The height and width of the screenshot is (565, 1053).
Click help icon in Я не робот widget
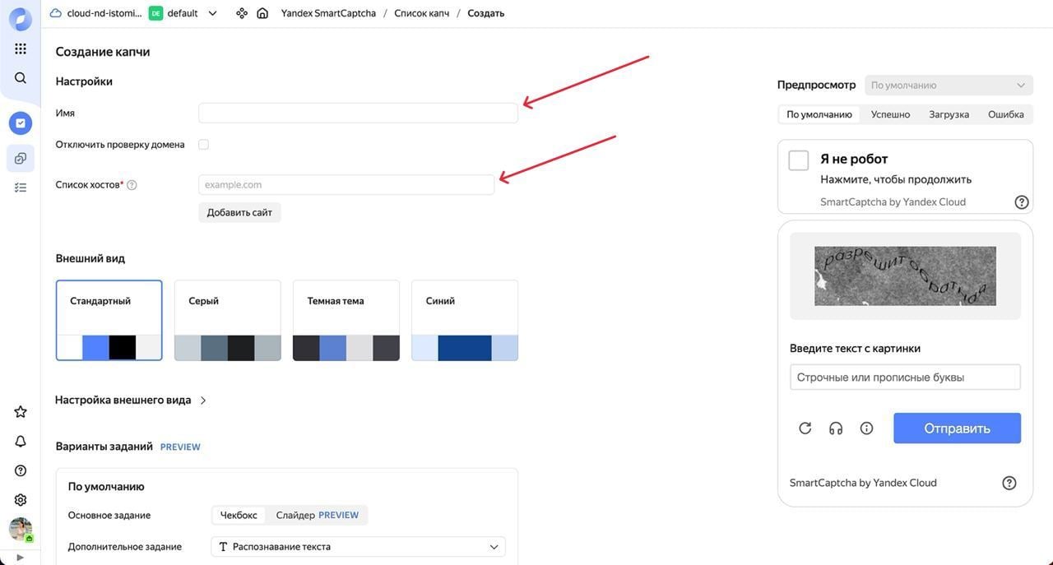(x=1022, y=202)
